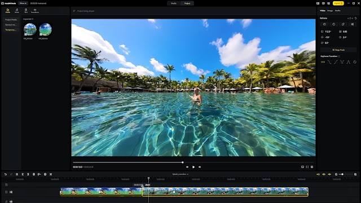
Task: Select the fourth view preset icon under Reframe
Action: coord(352,24)
